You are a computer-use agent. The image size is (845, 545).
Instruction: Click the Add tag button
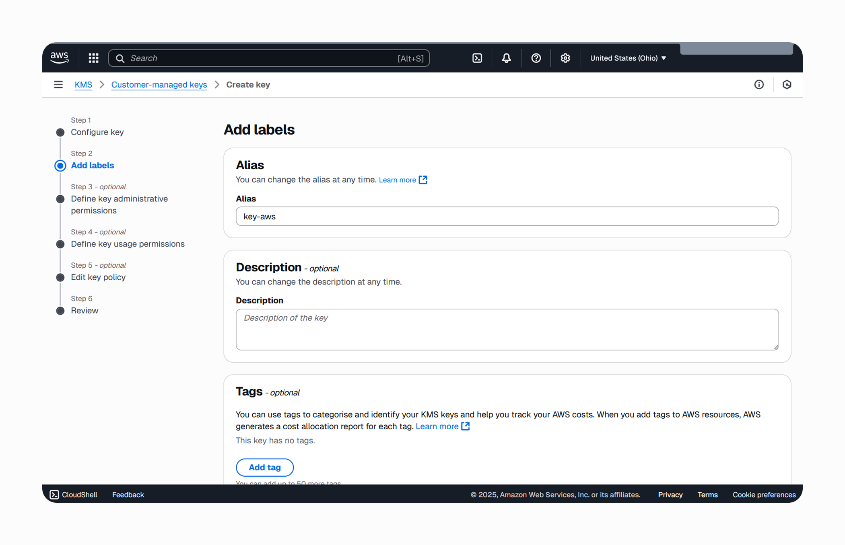pos(265,467)
